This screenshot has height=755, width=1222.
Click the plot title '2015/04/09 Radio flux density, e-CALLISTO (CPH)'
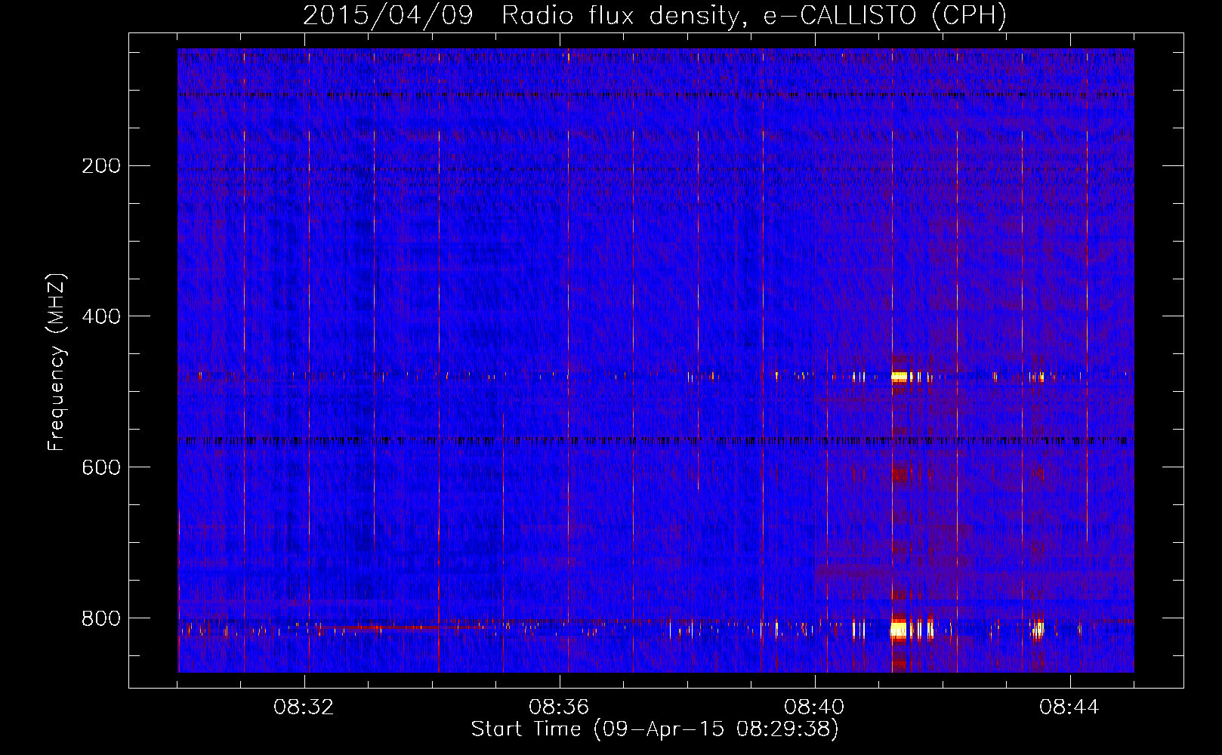tap(655, 15)
